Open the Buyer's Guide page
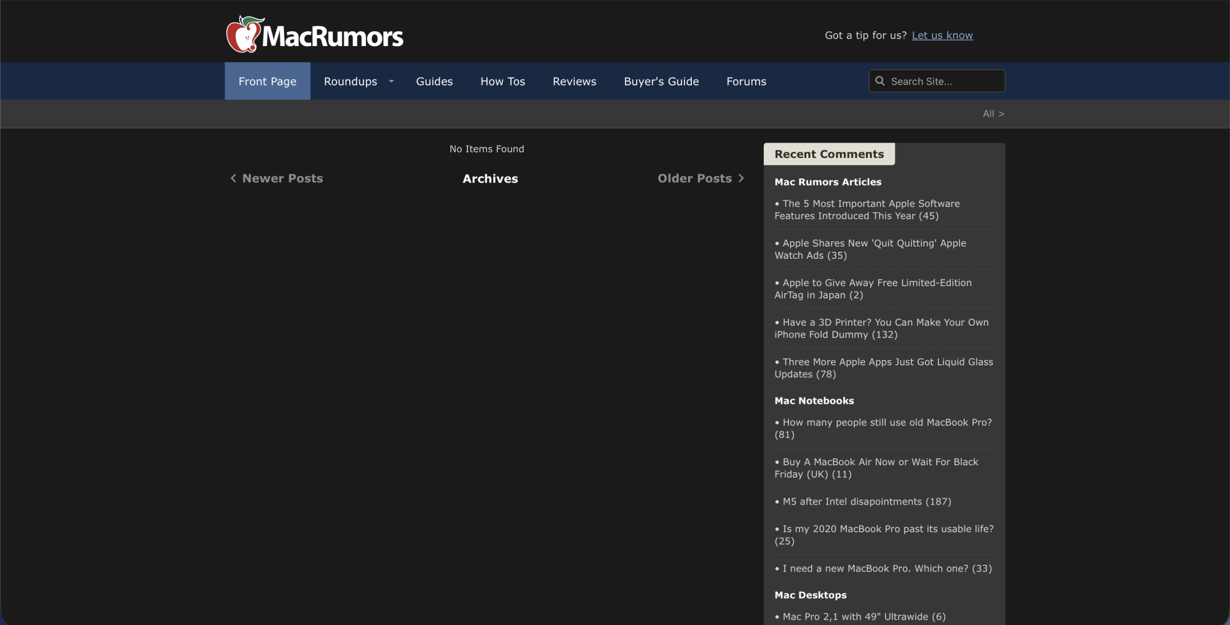This screenshot has height=625, width=1230. [x=661, y=81]
